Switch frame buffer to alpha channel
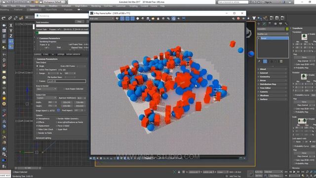This screenshot has height=178, width=316. tap(138, 19)
